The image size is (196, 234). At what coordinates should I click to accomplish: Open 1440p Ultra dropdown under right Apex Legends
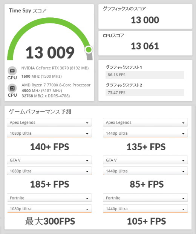pyautogui.click(x=145, y=133)
